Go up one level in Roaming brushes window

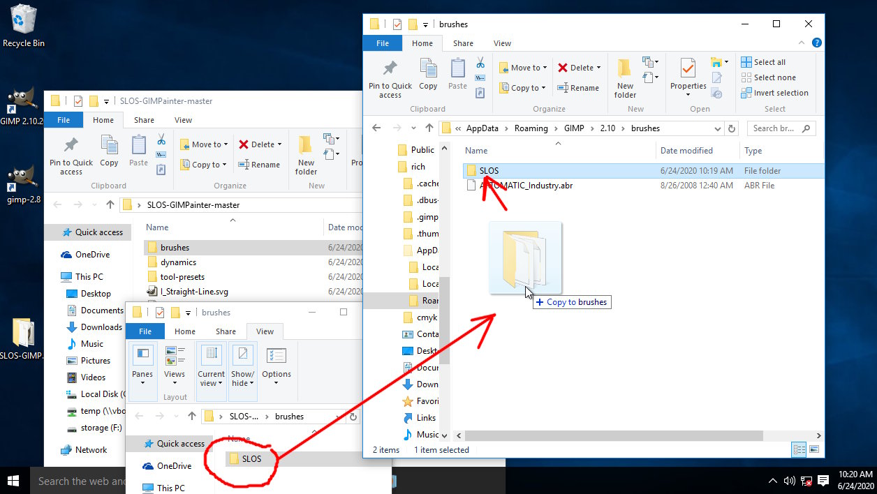pyautogui.click(x=429, y=128)
